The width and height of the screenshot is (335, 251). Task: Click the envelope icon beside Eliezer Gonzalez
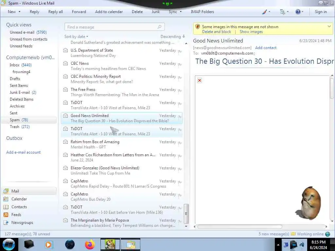[x=65, y=168]
